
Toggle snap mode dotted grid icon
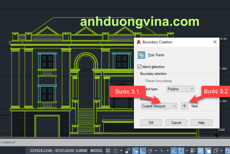click(x=115, y=150)
